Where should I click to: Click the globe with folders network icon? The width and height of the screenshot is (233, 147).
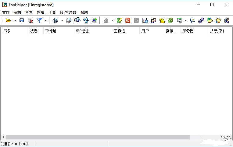210,20
